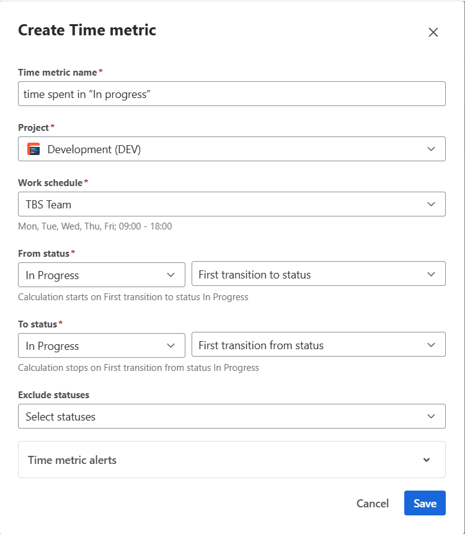
Task: Click chevron of To status In Progress select
Action: pyautogui.click(x=171, y=345)
